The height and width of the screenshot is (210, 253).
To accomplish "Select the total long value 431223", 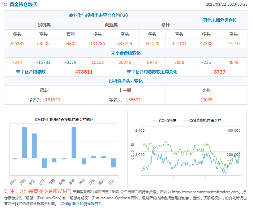I will coord(152,44).
